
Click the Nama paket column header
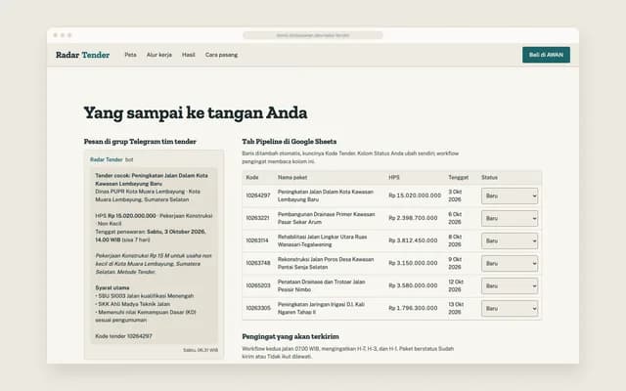click(x=292, y=177)
